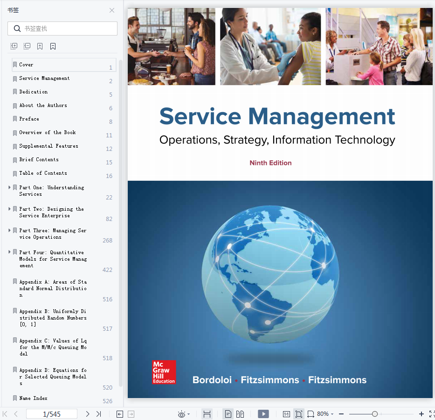Click the bookmark icon beside Dedication

15,92
